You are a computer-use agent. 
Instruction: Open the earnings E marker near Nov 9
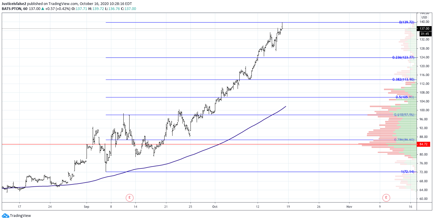(x=386, y=198)
